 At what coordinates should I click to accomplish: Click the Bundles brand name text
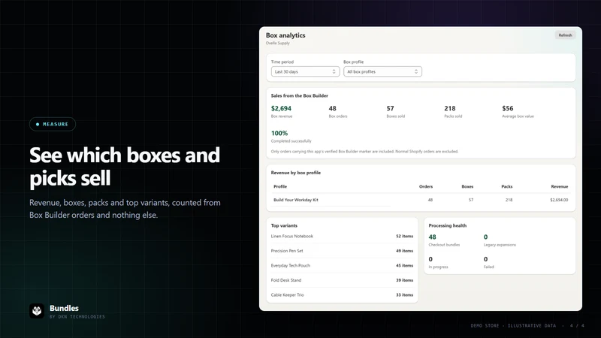pyautogui.click(x=64, y=308)
